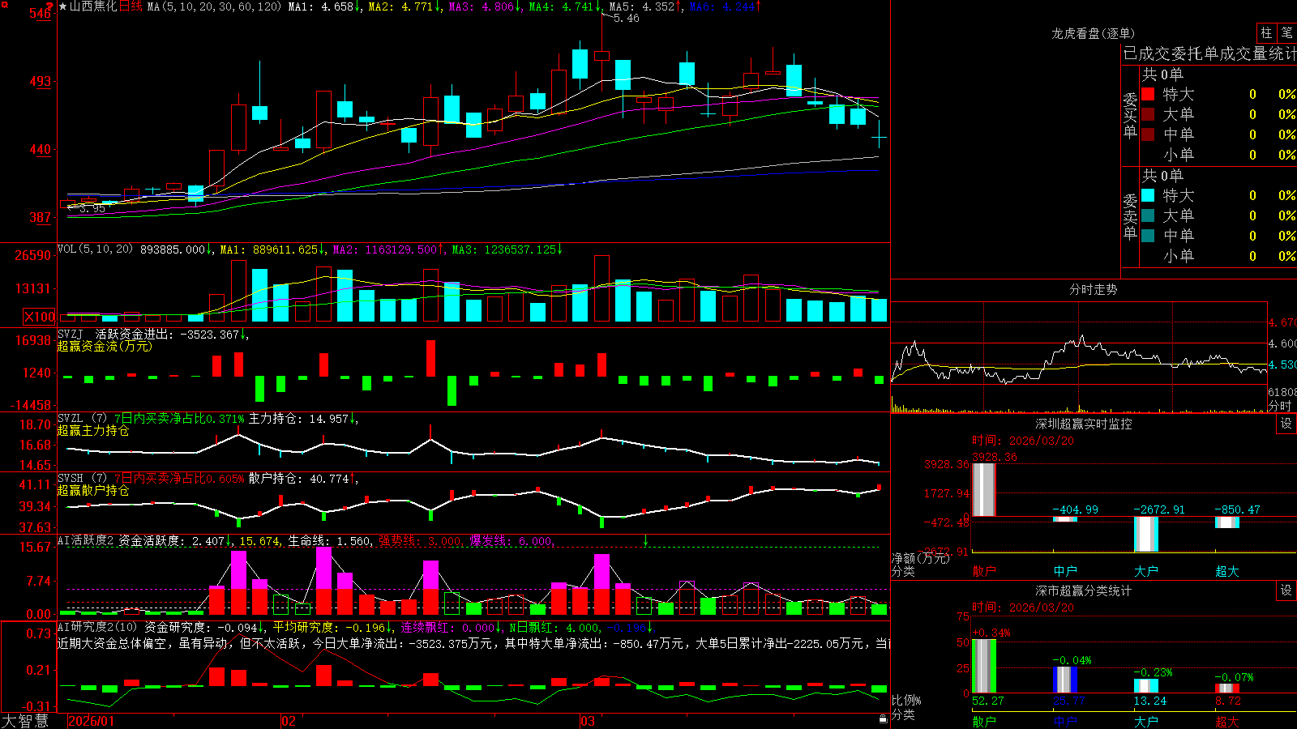
Task: Click the 分时走势 panel title
Action: click(x=1093, y=289)
